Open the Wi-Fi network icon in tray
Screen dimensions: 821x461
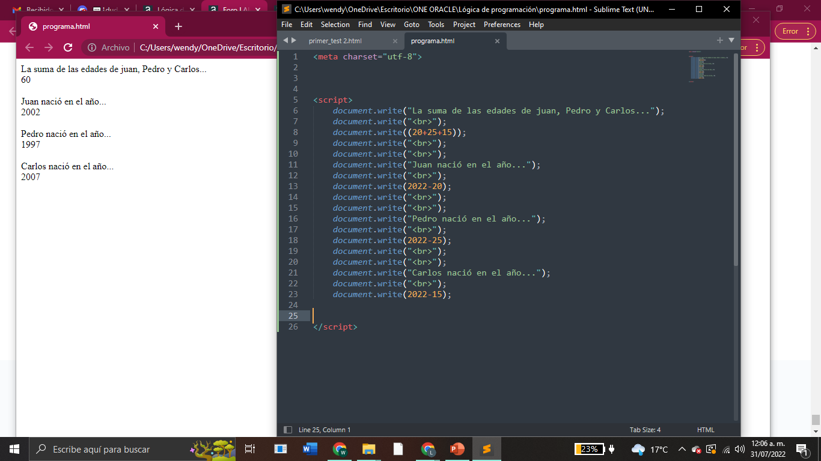click(726, 449)
